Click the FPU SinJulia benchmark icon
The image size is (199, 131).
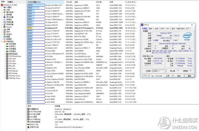pos(7,73)
